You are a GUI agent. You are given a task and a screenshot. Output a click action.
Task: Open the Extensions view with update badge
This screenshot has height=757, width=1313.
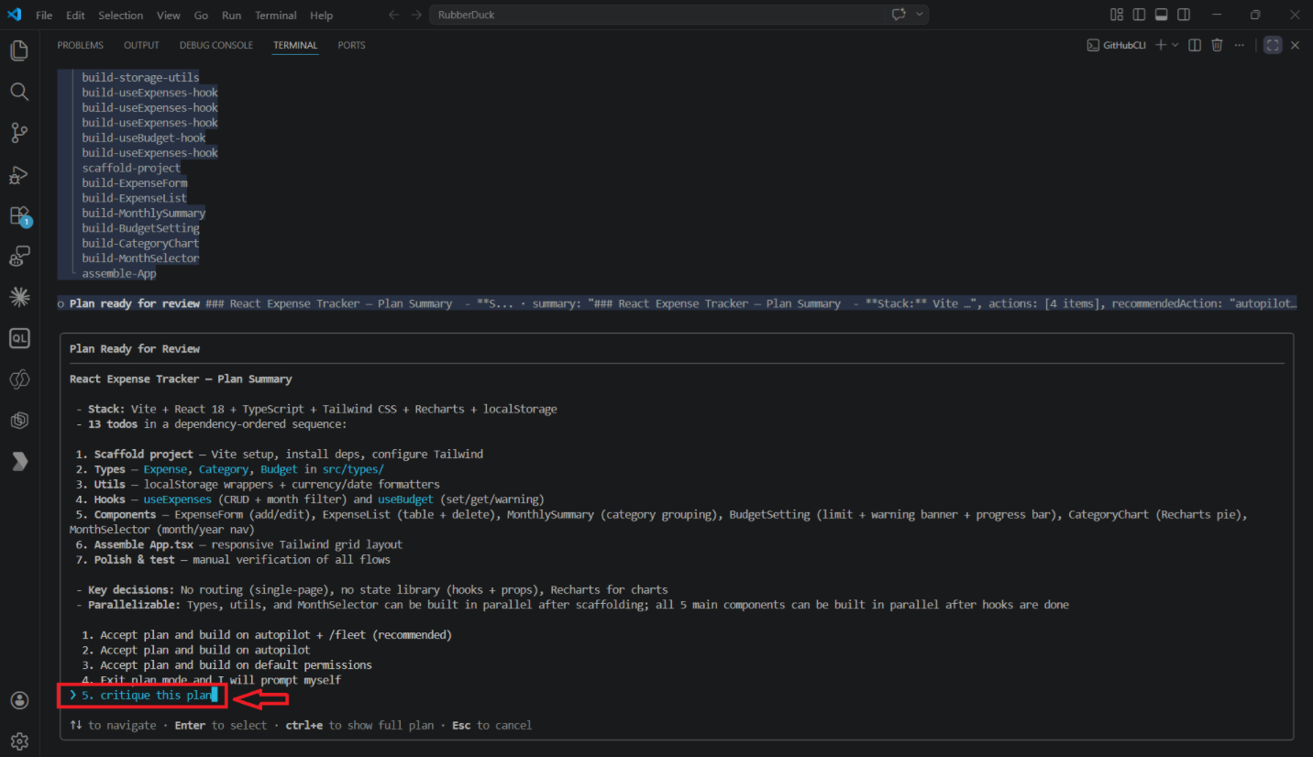click(x=19, y=216)
